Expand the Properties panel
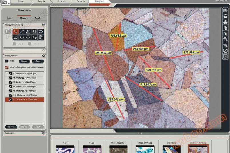The image size is (230, 153). tap(43, 133)
